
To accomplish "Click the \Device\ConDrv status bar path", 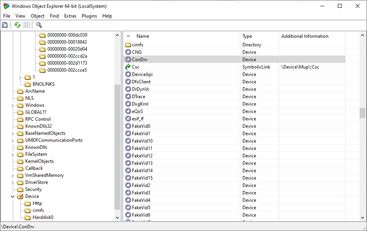I will pos(18,227).
